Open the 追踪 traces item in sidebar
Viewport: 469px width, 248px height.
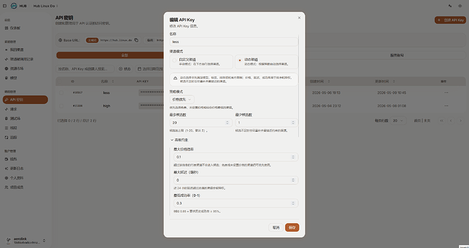pyautogui.click(x=25, y=137)
